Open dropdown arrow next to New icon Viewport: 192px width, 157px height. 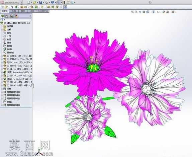(x=31, y=2)
